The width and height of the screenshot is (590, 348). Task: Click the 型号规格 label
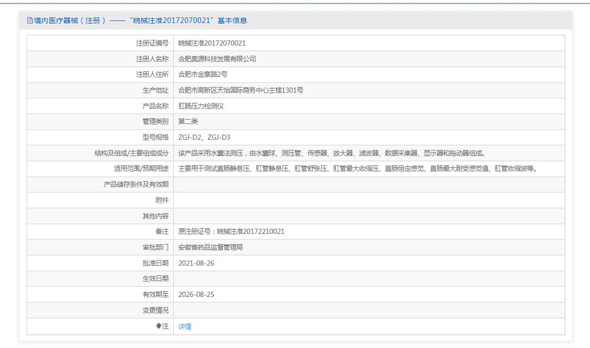pos(155,137)
